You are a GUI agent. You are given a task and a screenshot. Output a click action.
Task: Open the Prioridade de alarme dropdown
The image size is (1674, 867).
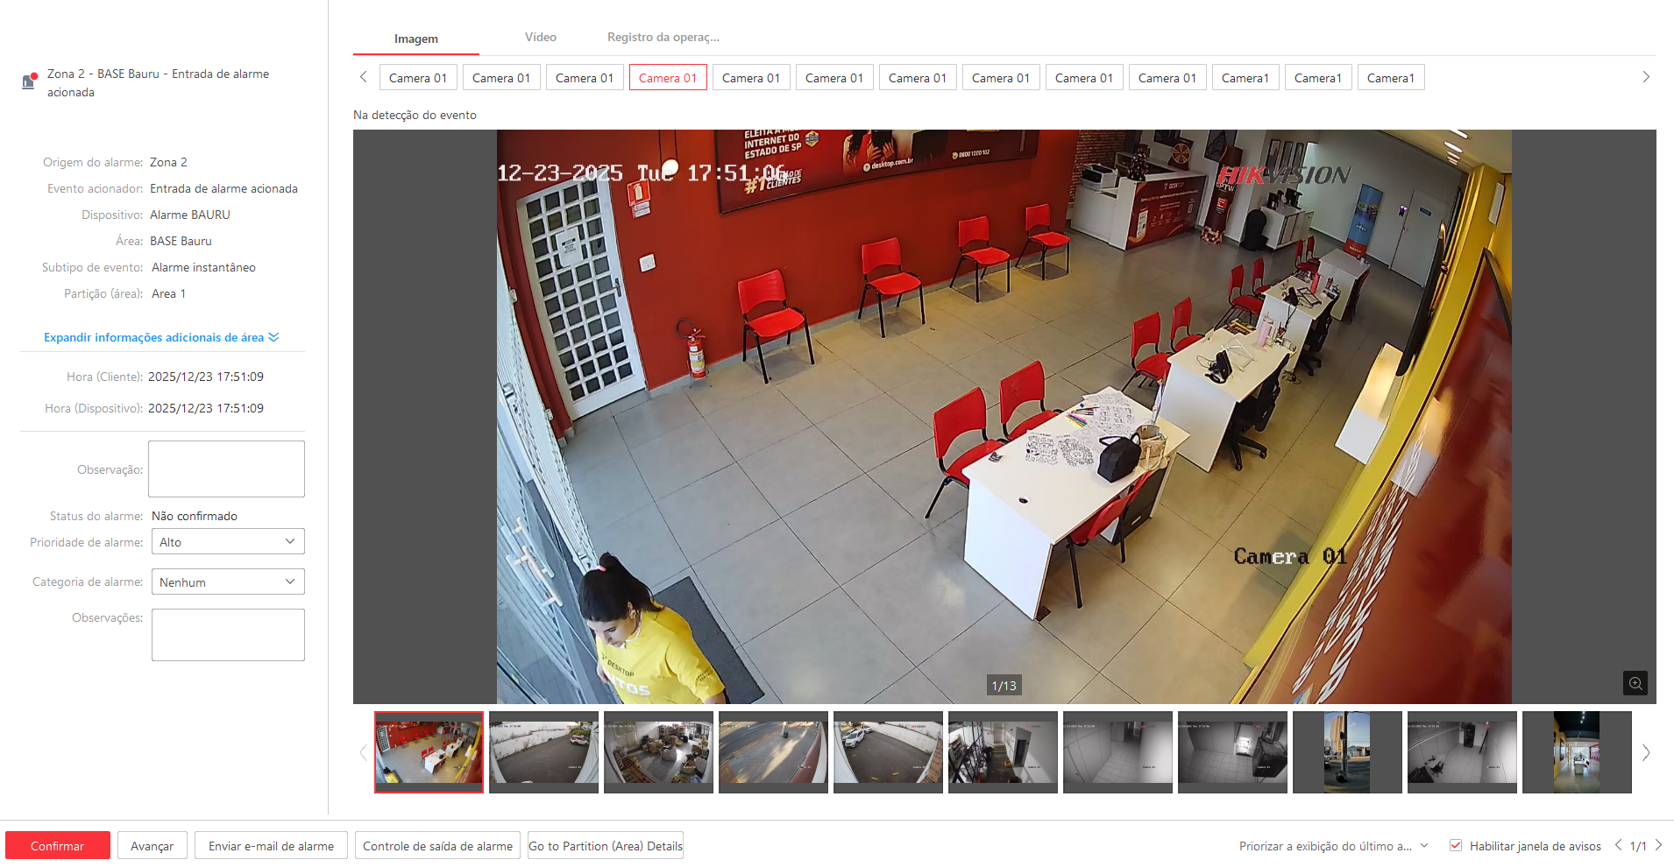227,542
